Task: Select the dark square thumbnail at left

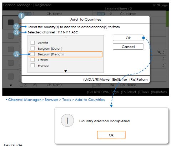Action: coord(11,22)
